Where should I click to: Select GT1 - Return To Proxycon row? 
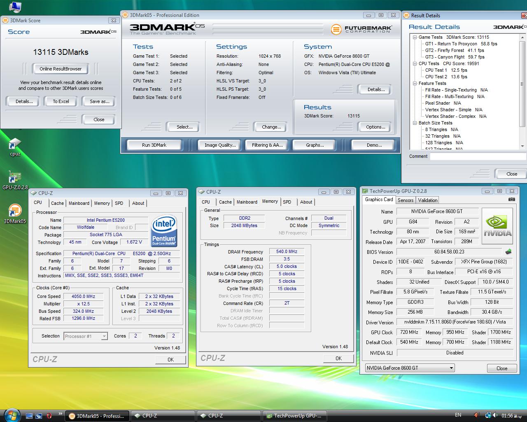point(461,44)
